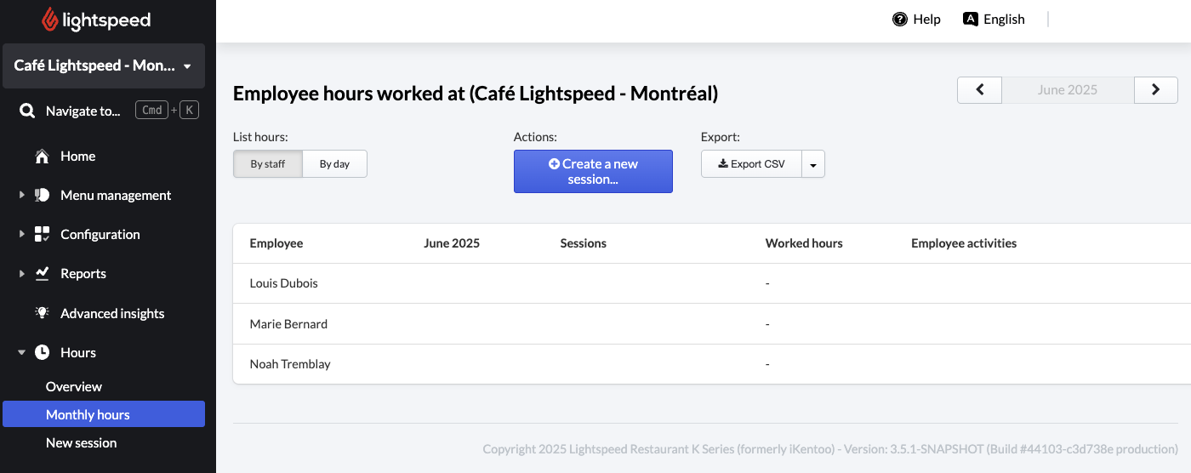
Task: Click the Lightspeed flame logo
Action: 52,20
